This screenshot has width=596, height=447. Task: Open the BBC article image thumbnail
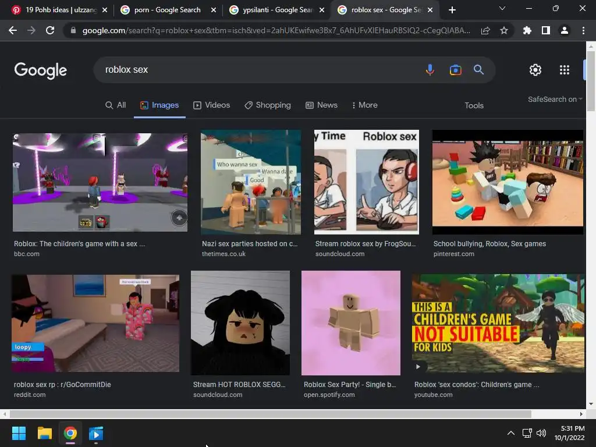(100, 182)
